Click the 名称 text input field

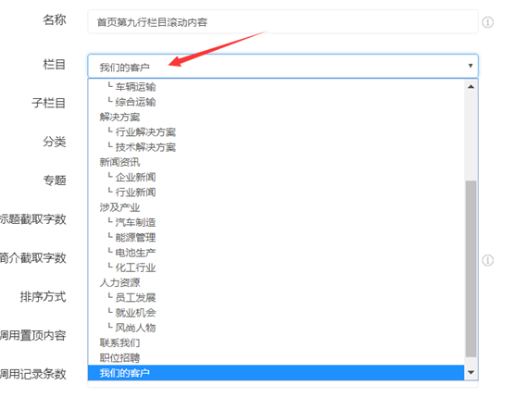click(x=282, y=22)
